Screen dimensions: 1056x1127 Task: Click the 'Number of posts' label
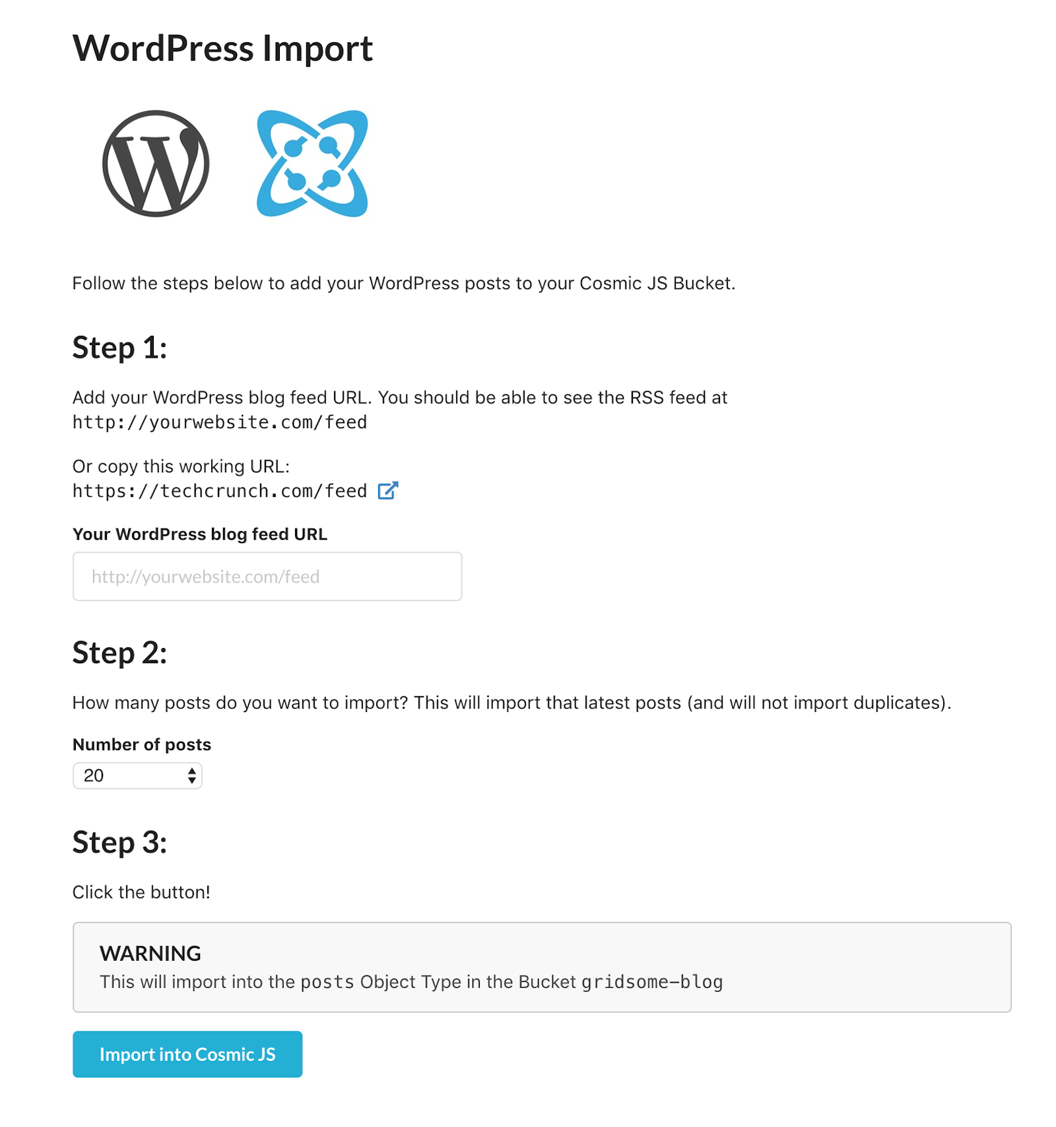(142, 745)
